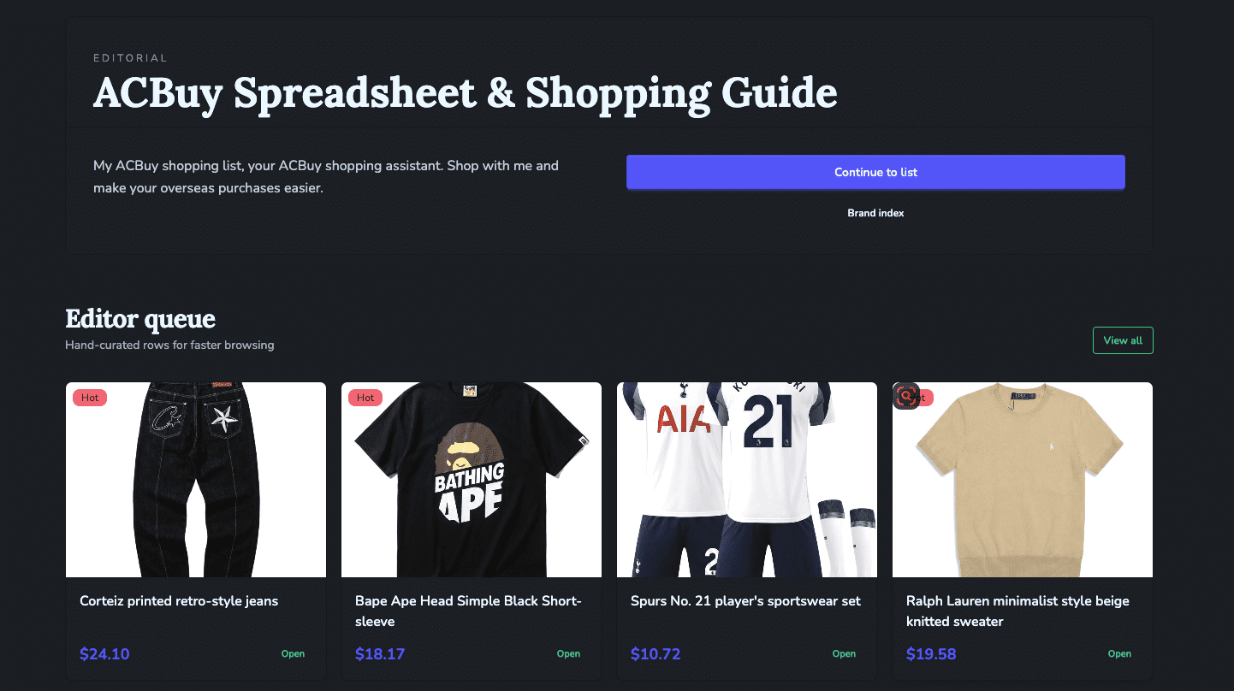Click Continue to list button
The image size is (1234, 691).
click(875, 172)
